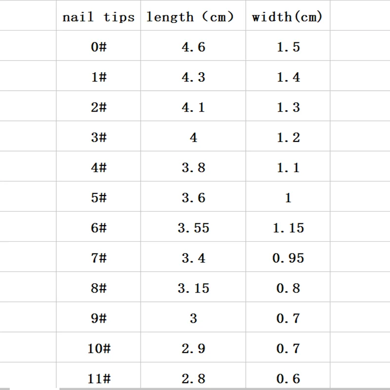Click the width cell showing 0.95
This screenshot has width=390, height=390.
tap(288, 257)
